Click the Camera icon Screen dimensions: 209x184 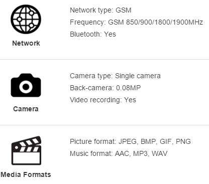coord(26,85)
